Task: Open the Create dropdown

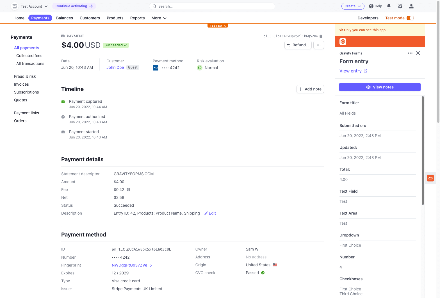Action: tap(353, 6)
